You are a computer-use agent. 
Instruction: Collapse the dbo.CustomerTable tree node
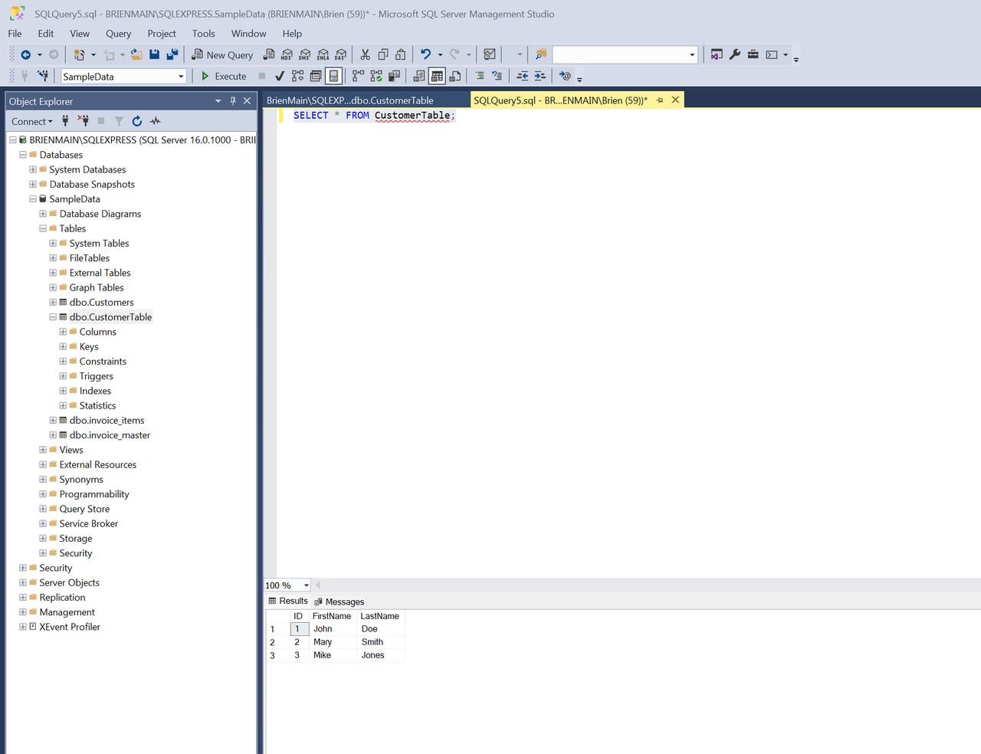click(52, 316)
